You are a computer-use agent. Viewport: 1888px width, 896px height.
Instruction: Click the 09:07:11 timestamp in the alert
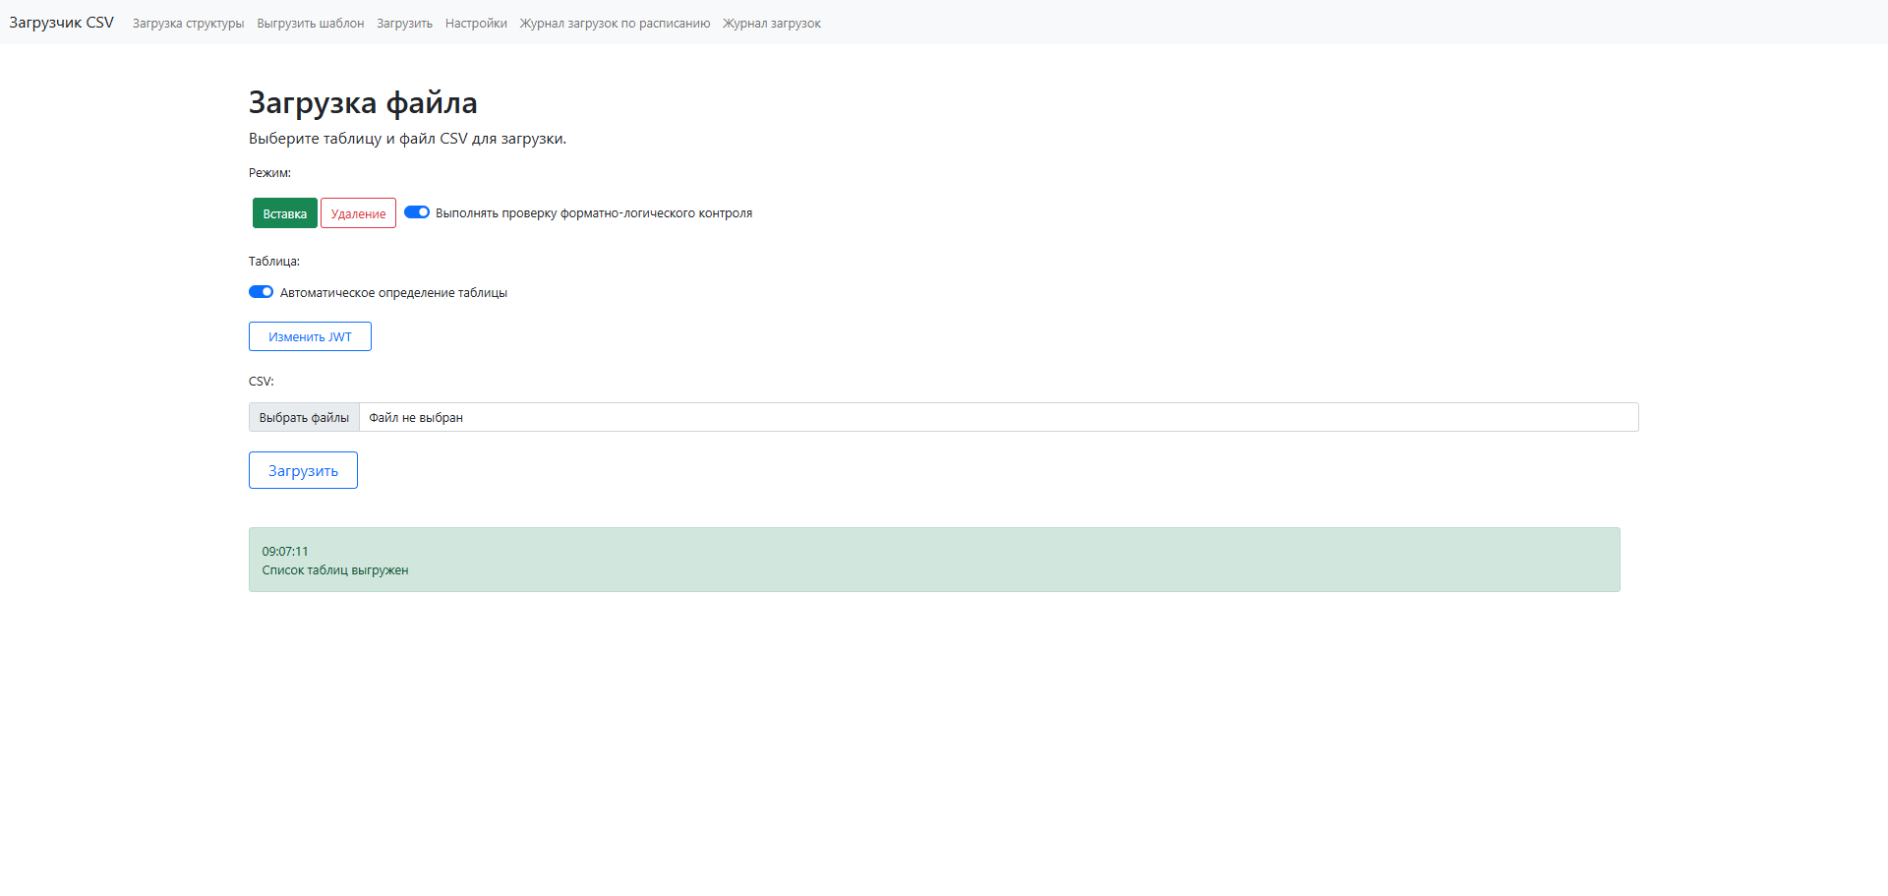(x=285, y=552)
